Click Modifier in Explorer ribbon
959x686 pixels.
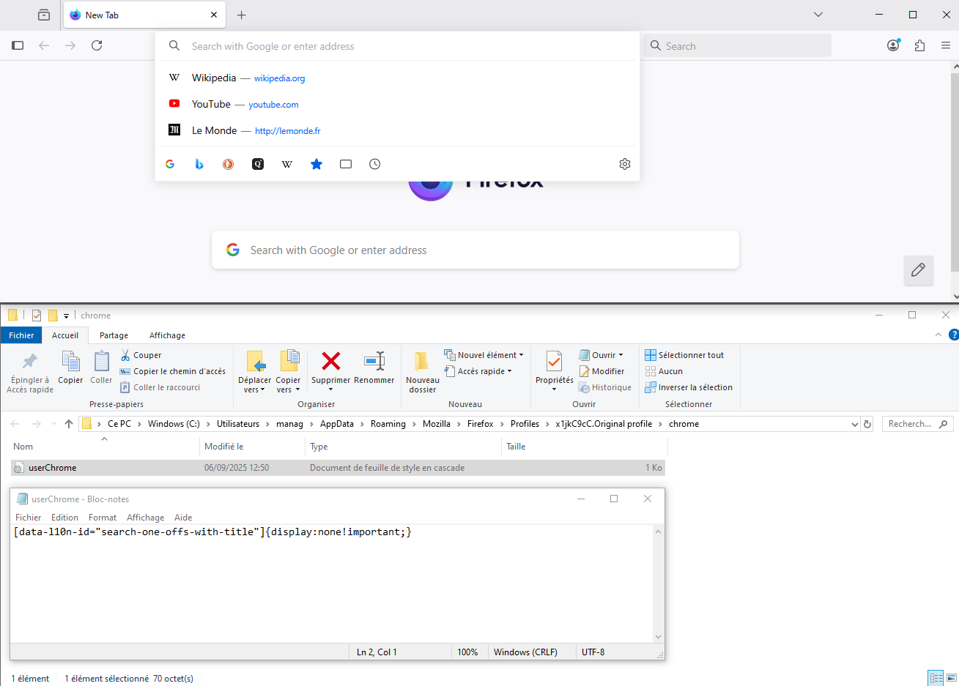coord(601,371)
